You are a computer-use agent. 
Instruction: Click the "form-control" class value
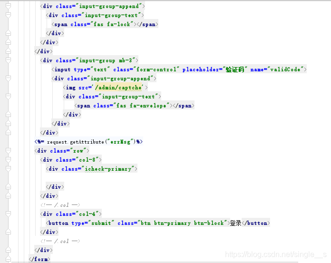[156, 69]
